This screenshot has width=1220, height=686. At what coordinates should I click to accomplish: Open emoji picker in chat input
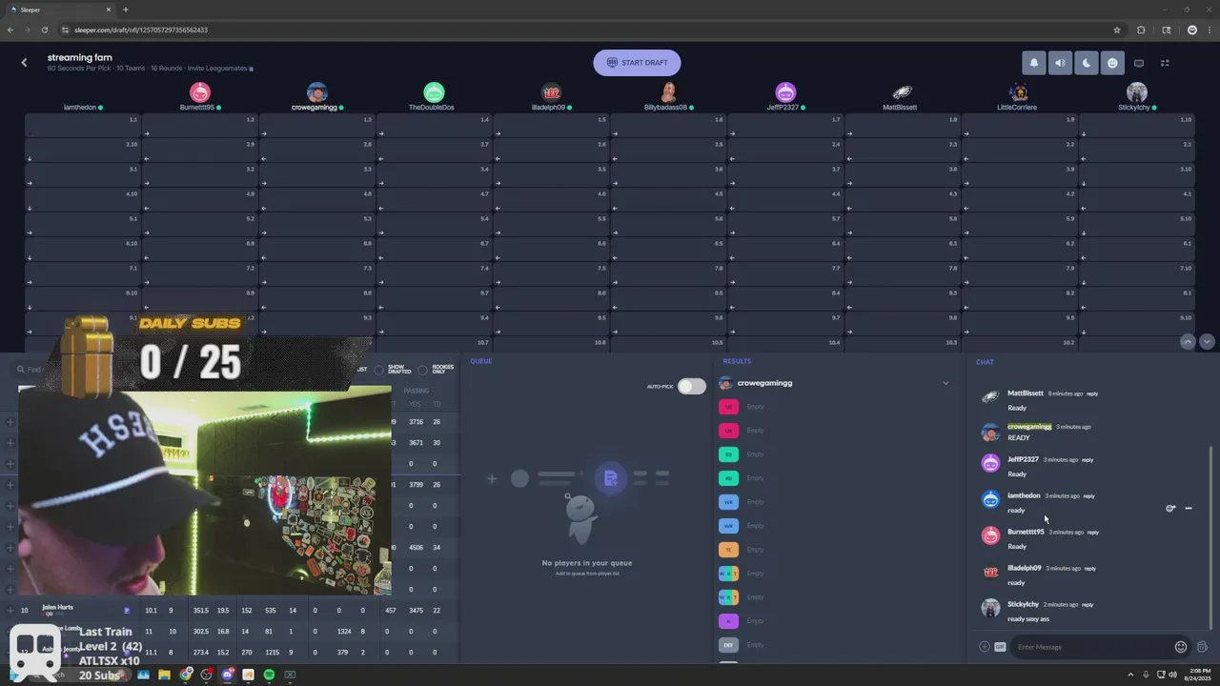click(x=1181, y=647)
